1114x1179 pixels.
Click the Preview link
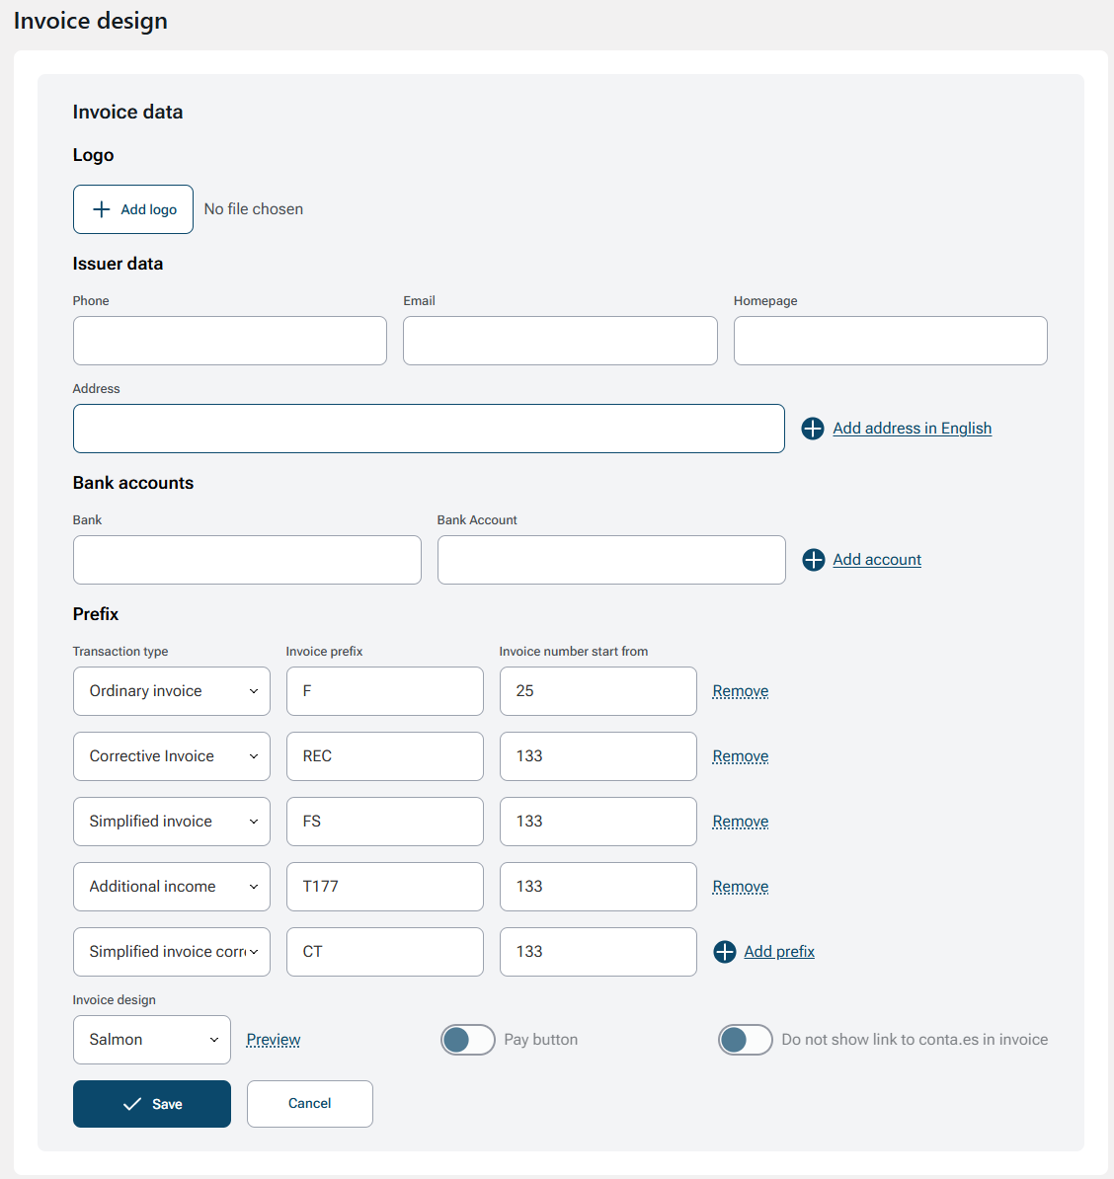[273, 1039]
